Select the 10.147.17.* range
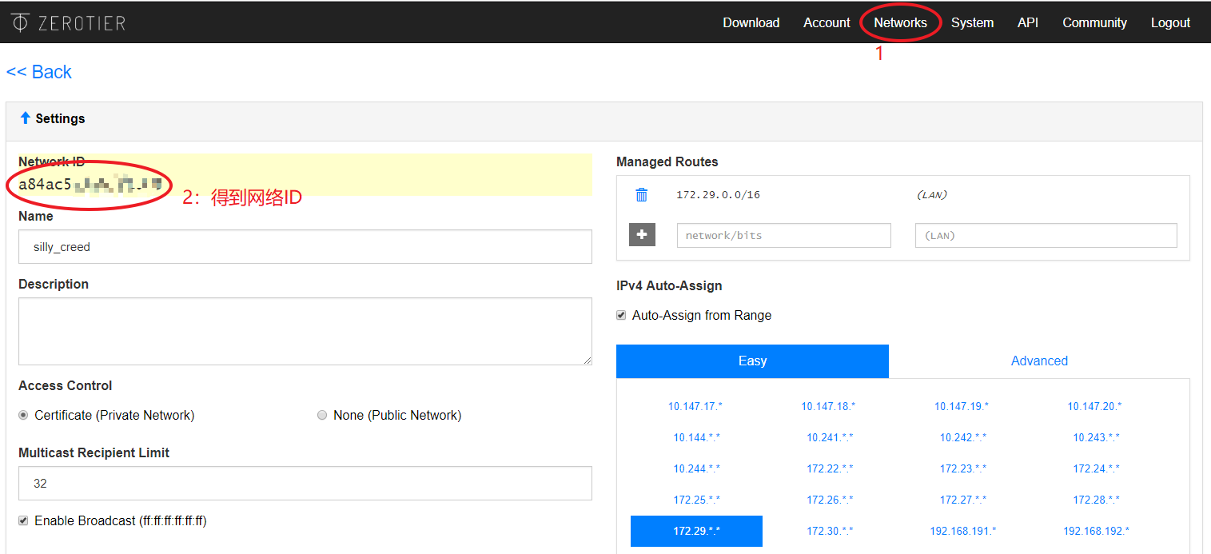This screenshot has height=554, width=1211. [695, 406]
